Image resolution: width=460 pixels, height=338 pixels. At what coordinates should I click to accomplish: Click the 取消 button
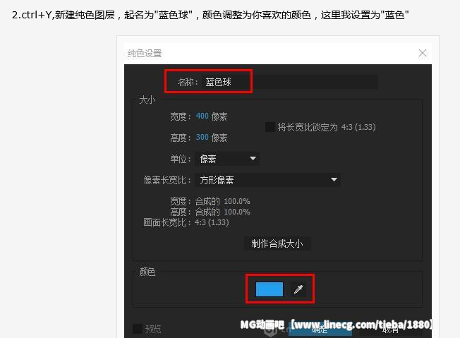(x=390, y=330)
